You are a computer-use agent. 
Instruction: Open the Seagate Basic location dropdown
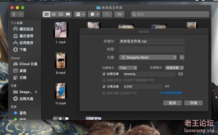click(x=148, y=57)
